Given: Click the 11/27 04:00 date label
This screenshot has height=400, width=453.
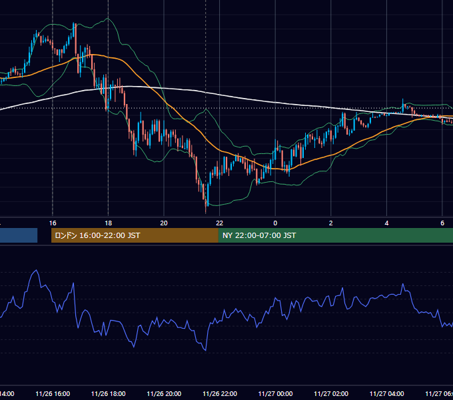Looking at the screenshot, I should tap(387, 393).
